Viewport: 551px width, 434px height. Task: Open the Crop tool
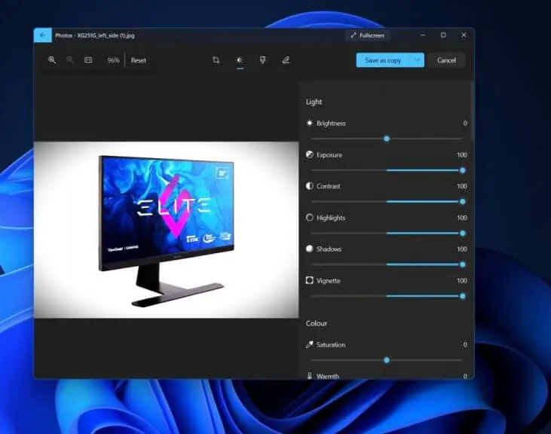[216, 60]
